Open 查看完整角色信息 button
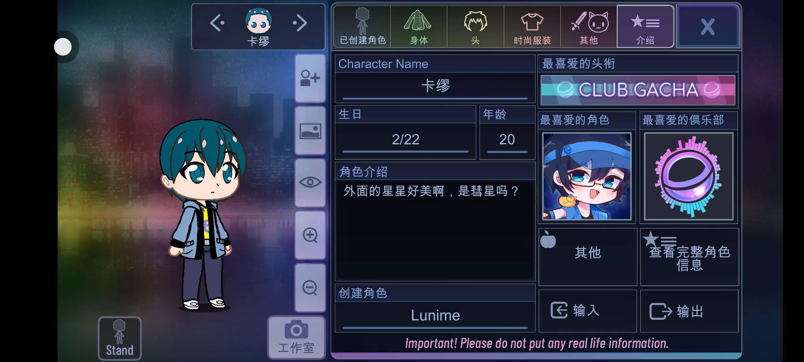 pyautogui.click(x=689, y=257)
